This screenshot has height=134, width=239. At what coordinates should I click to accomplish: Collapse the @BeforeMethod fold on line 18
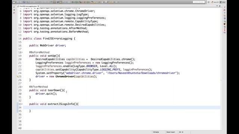(22, 52)
